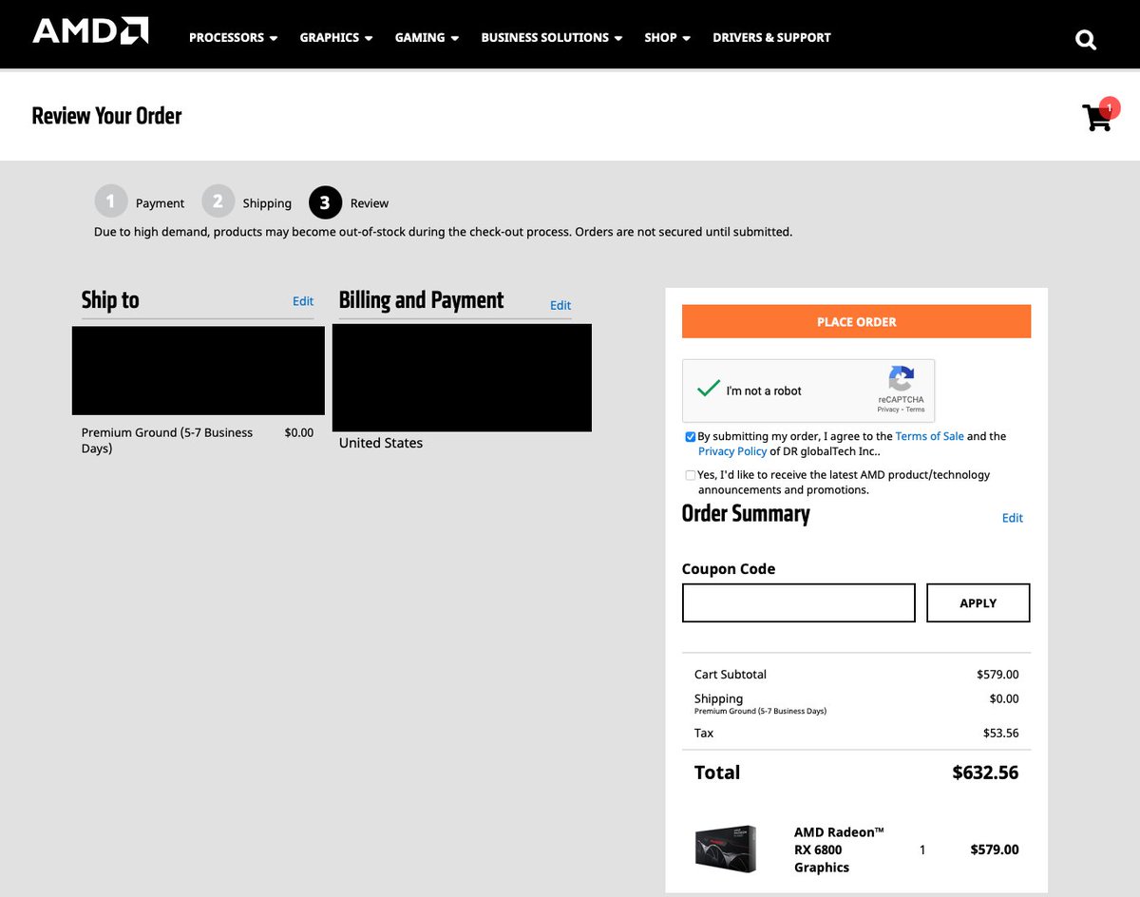Edit the Order Summary

1013,518
